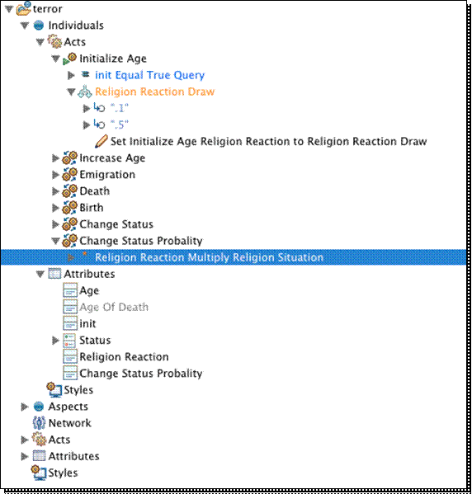
Task: Click the Status attribute list icon
Action: coord(69,341)
